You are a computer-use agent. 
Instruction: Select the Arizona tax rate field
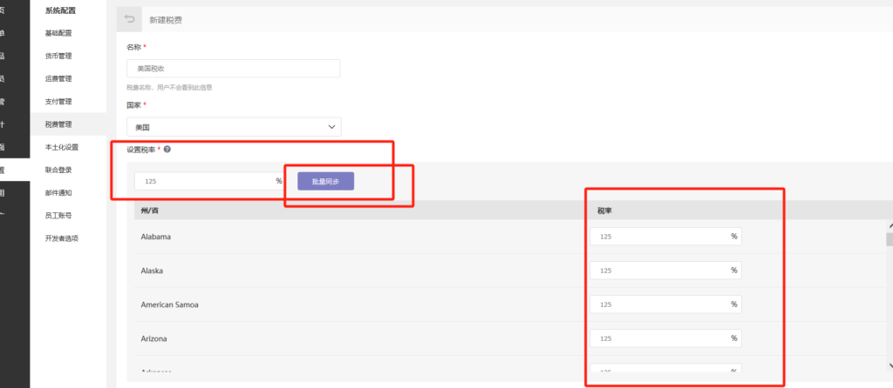pos(665,338)
